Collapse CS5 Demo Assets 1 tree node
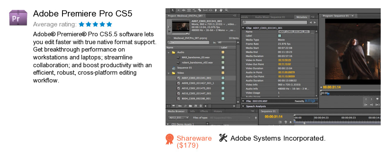The image size is (389, 160). tap(168, 124)
